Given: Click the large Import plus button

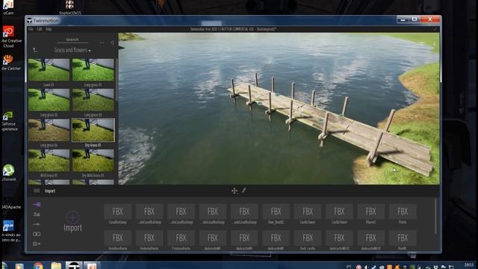Looking at the screenshot, I should (72, 221).
